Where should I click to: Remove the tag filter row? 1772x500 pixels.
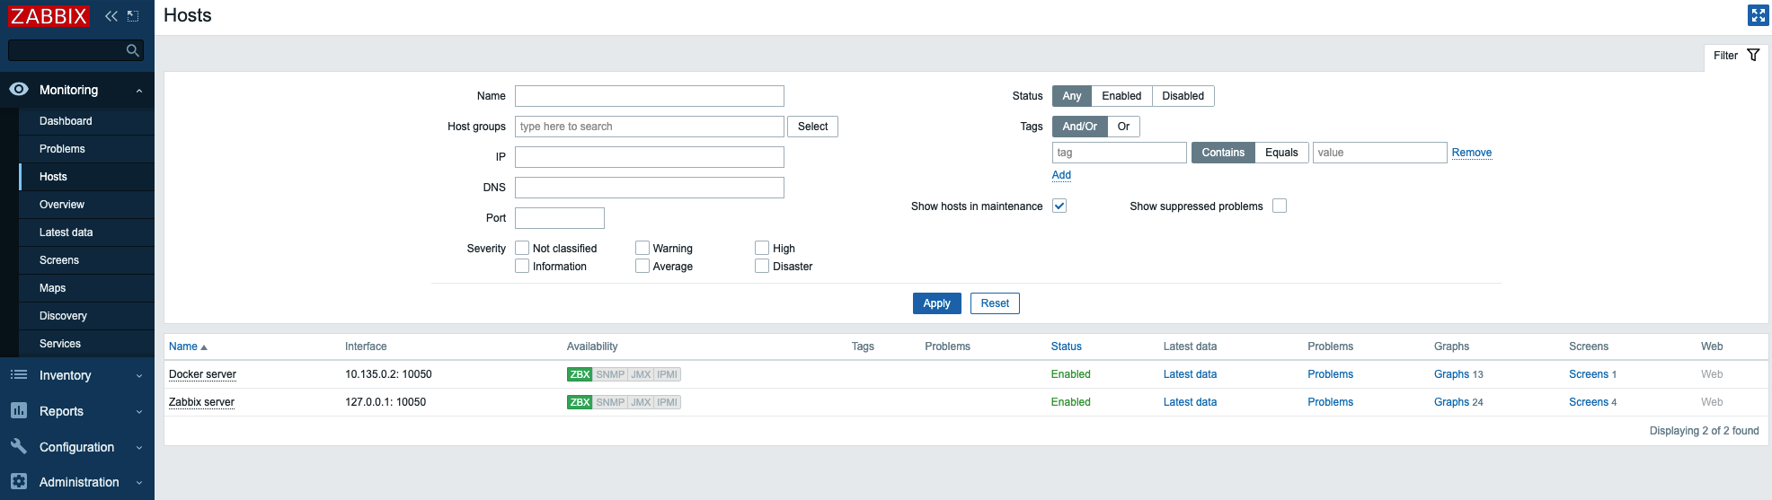coord(1472,153)
